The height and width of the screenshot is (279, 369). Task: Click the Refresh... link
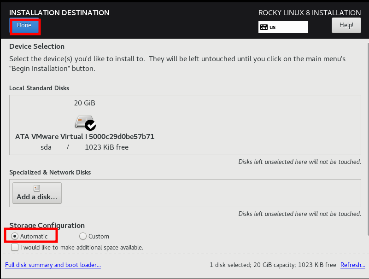pos(353,265)
